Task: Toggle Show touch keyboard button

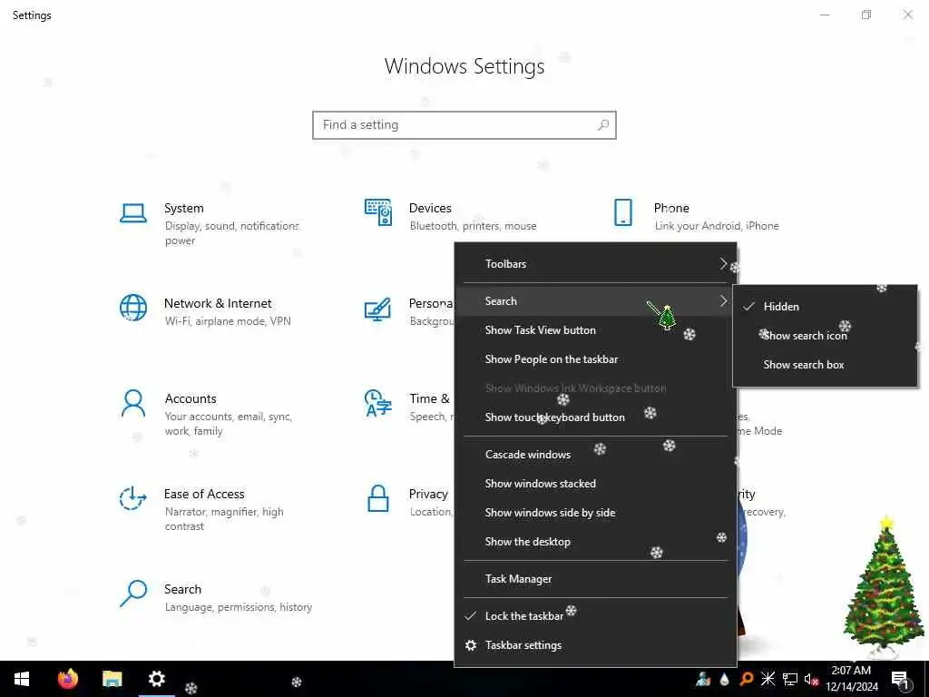Action: coord(595,417)
